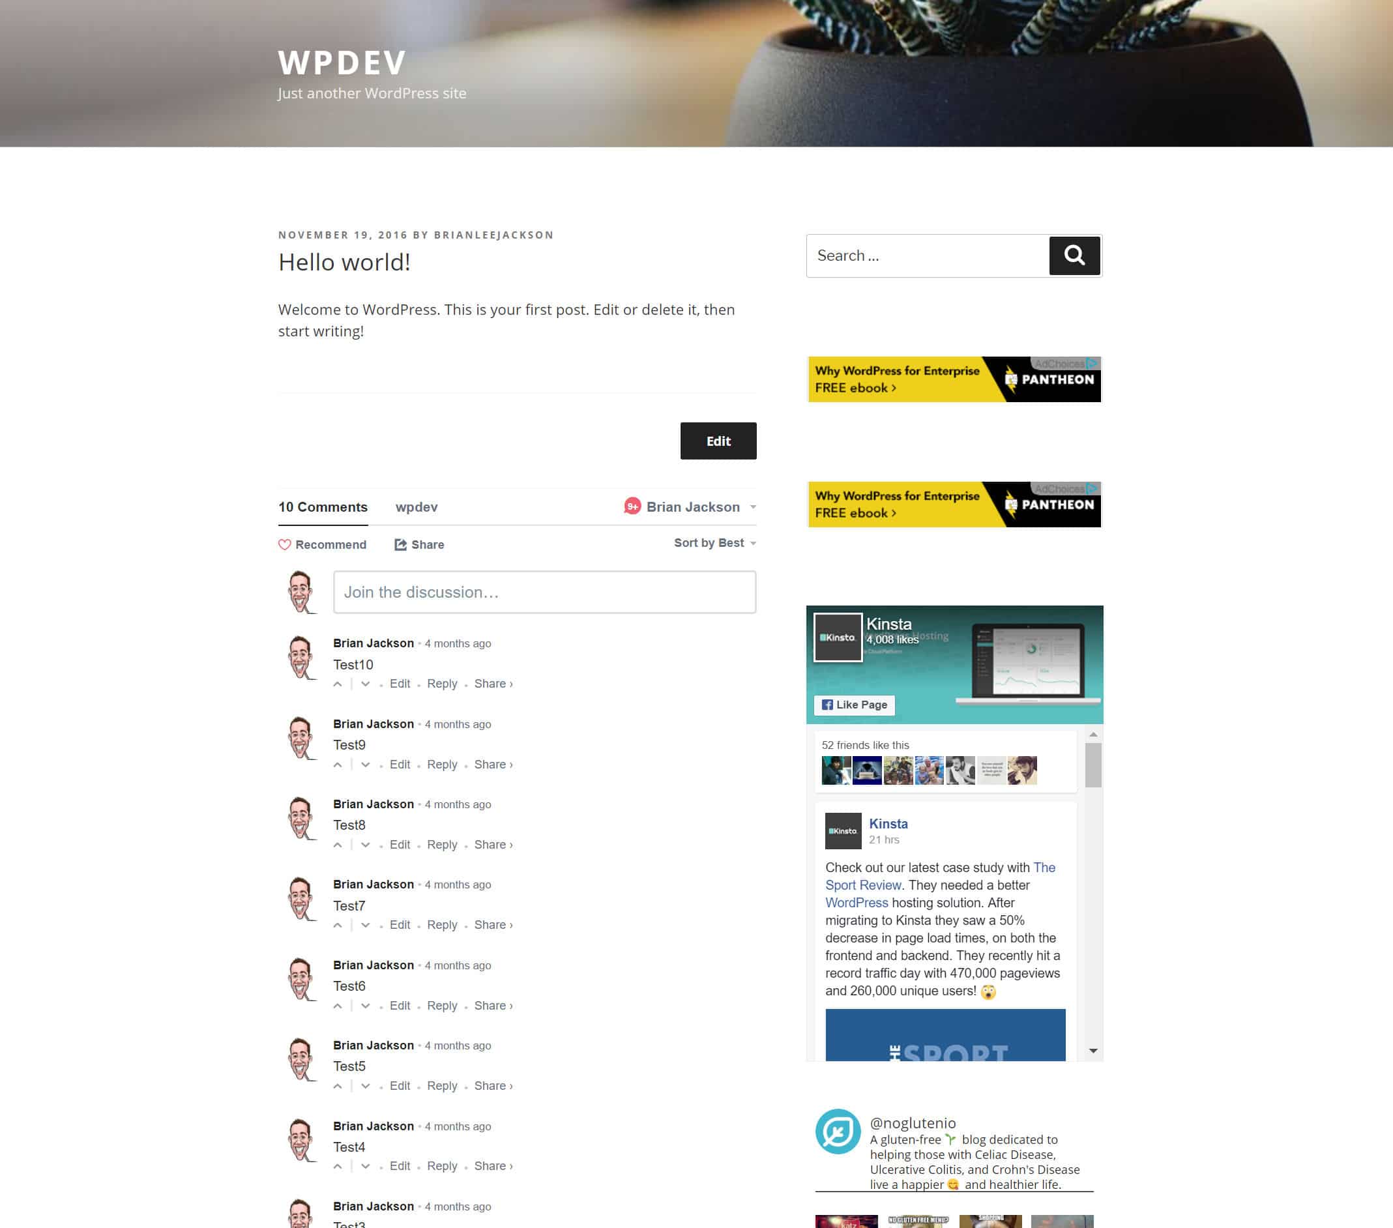Click Join the discussion input field

tap(544, 591)
